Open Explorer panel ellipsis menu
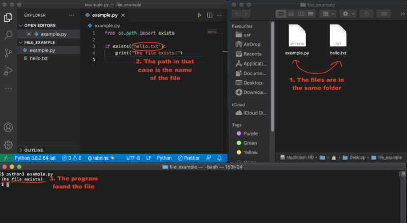 72,15
